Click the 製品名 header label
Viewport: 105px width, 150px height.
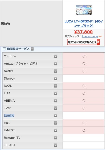pos(5,23)
